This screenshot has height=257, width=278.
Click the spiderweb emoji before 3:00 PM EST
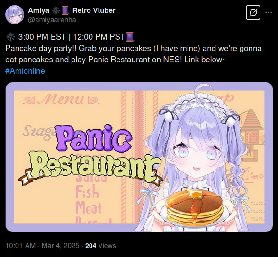click(10, 37)
